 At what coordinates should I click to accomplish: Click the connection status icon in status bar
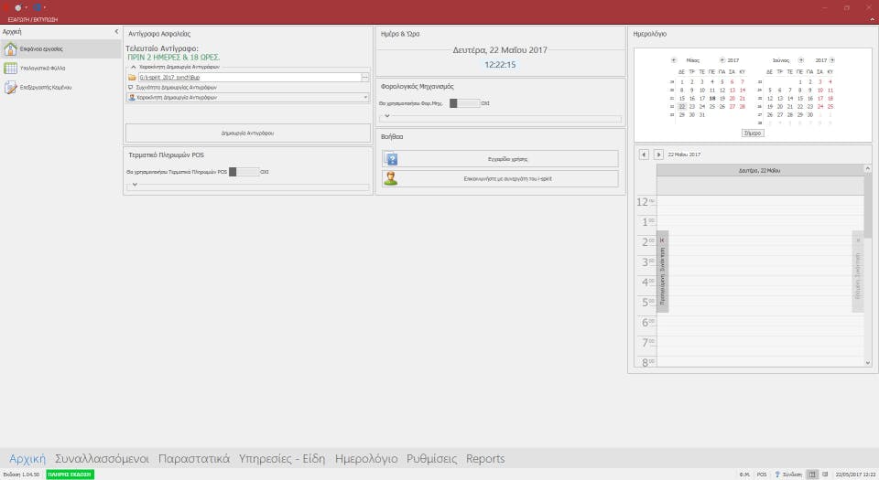coord(777,475)
